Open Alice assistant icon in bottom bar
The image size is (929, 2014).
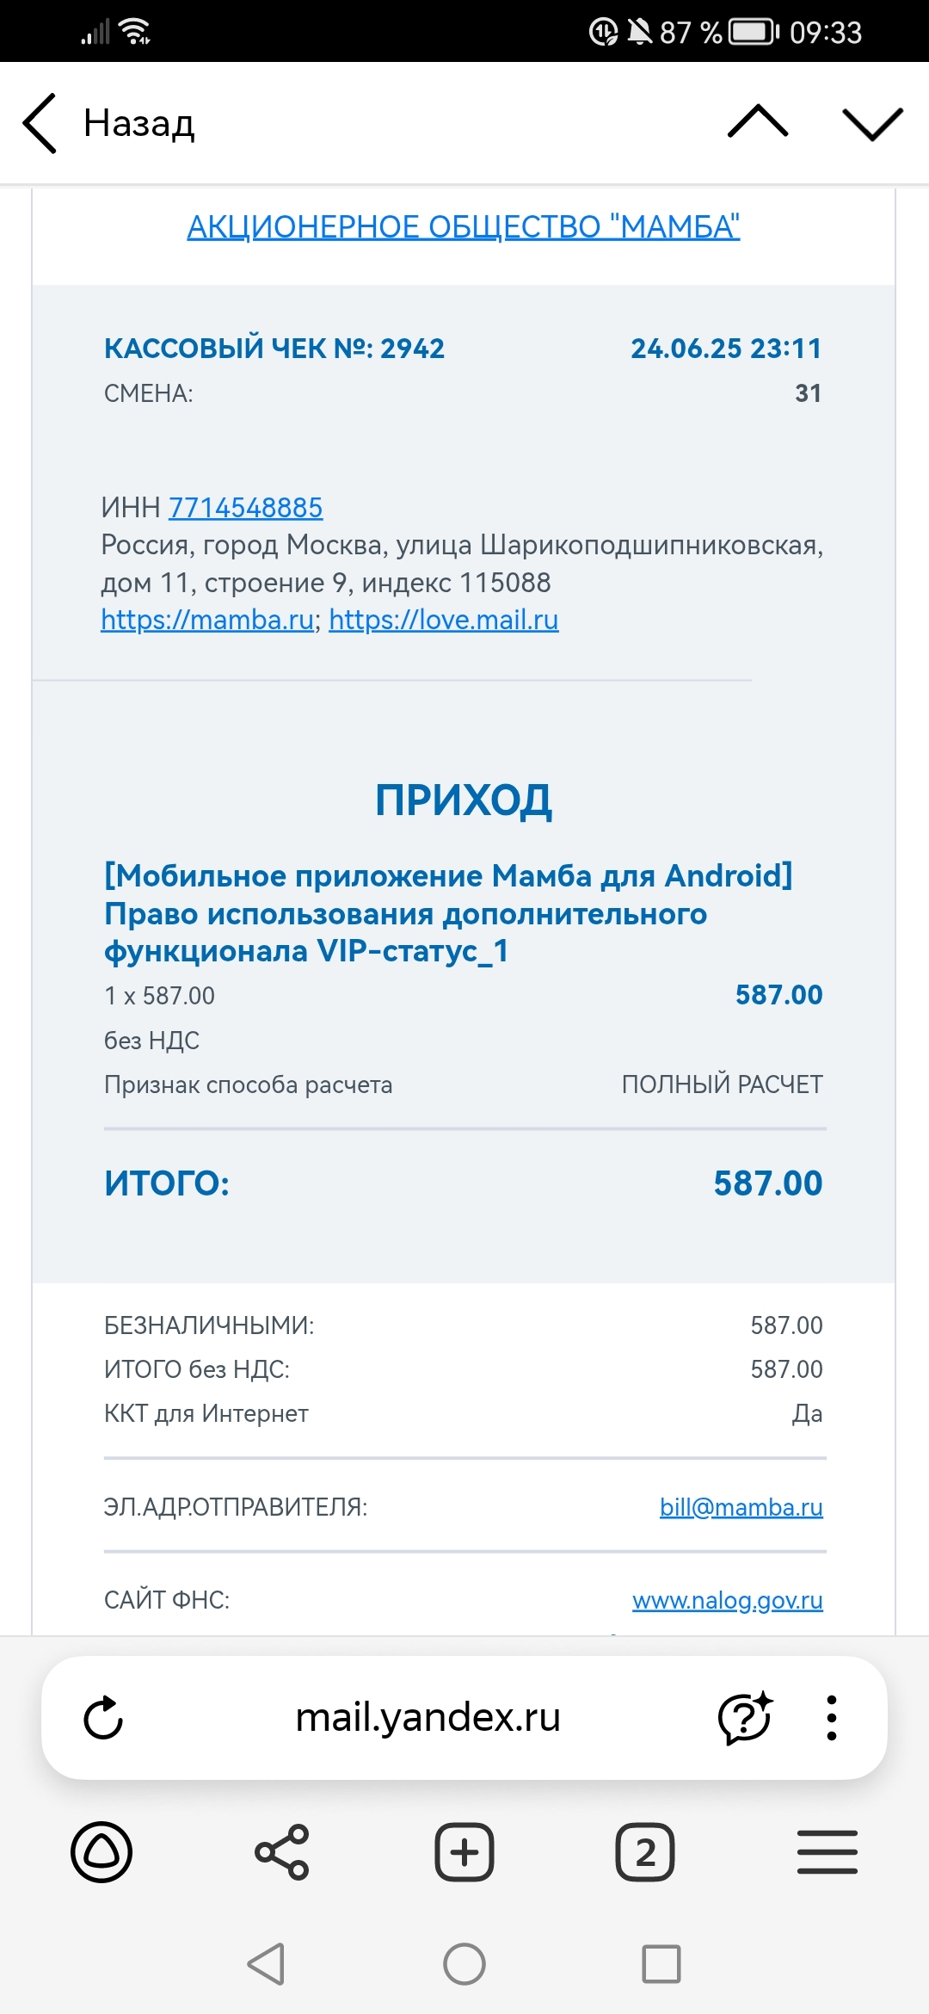click(x=102, y=1852)
